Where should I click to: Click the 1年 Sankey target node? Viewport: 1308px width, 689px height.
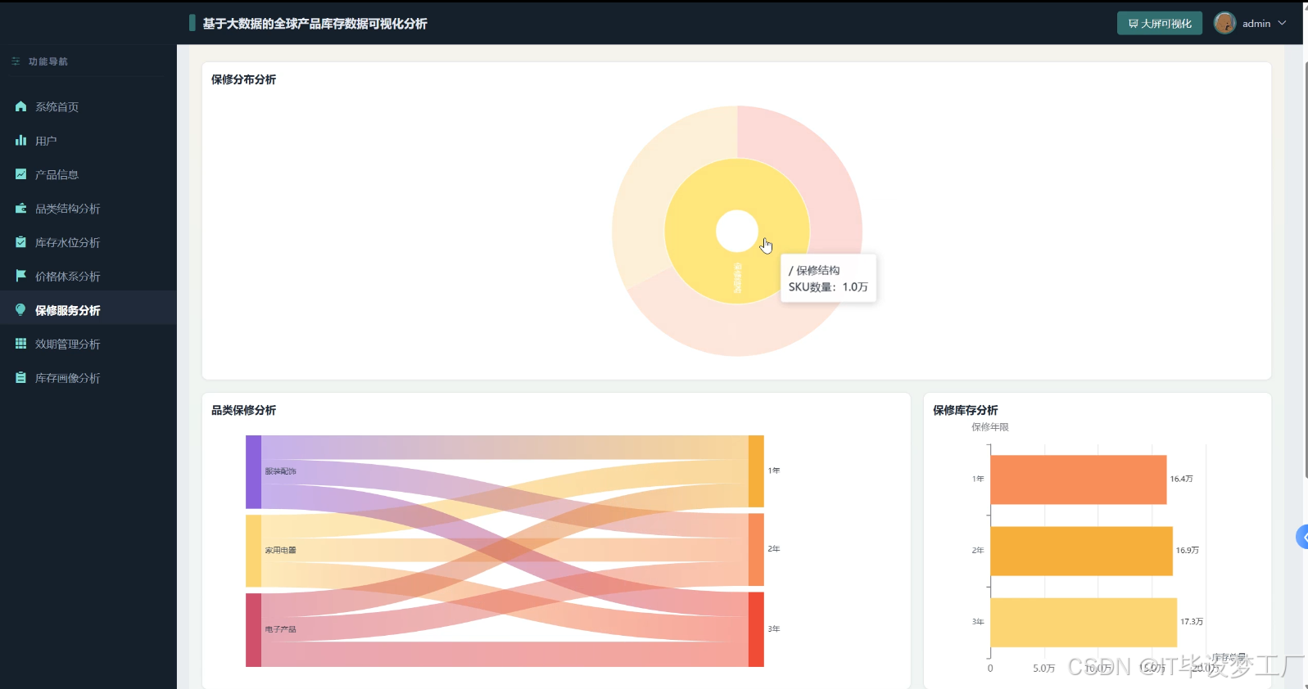click(756, 471)
